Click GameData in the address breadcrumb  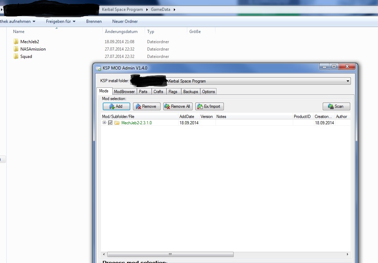point(160,9)
